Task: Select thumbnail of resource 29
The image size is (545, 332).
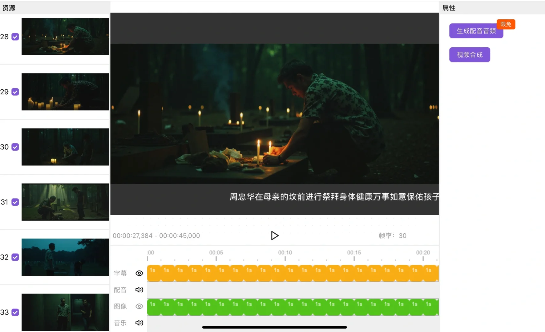Action: tap(65, 92)
